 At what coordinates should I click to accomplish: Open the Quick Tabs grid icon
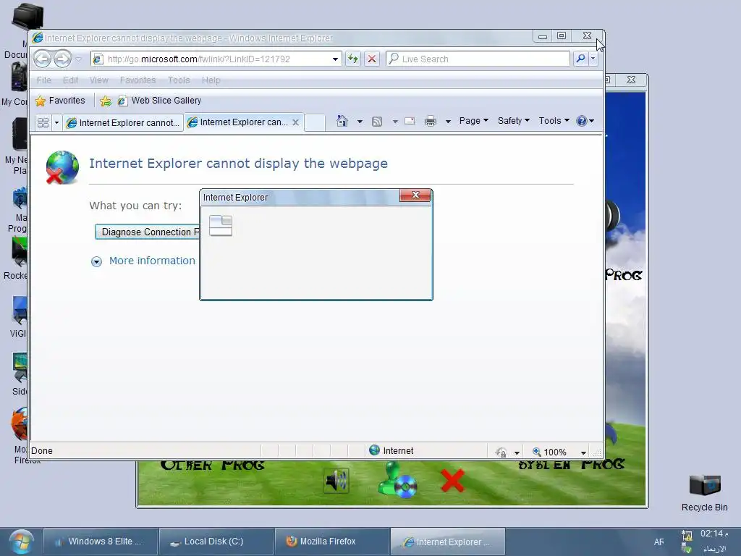43,123
